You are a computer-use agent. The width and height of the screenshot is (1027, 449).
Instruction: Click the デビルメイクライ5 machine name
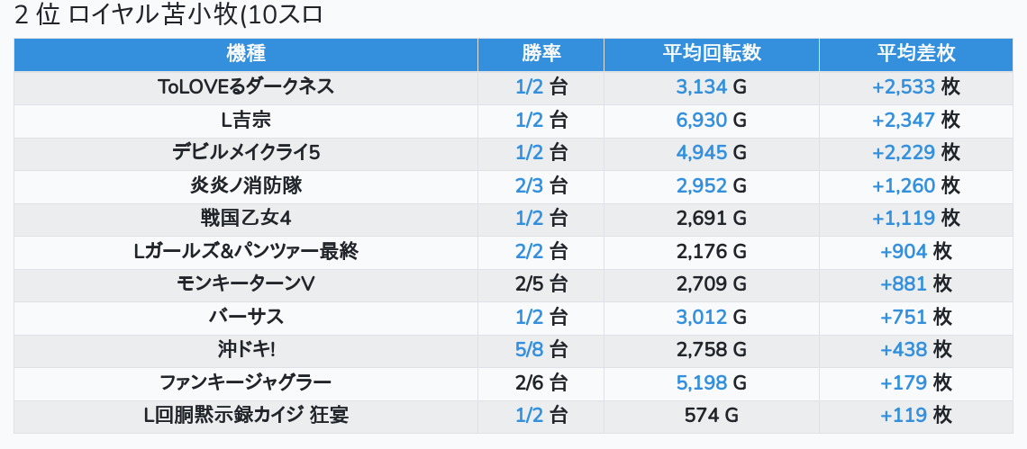coord(246,153)
